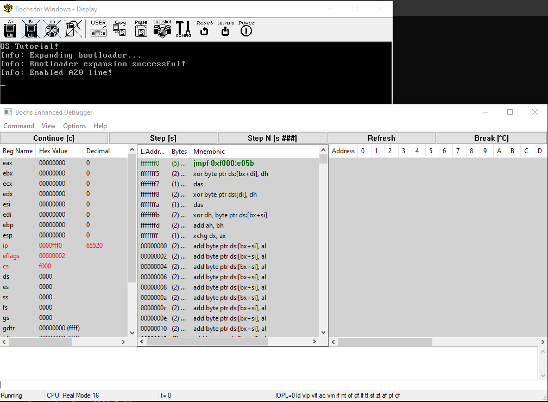Copy text from the guest screen
Image resolution: width=548 pixels, height=402 pixels.
pyautogui.click(x=119, y=29)
